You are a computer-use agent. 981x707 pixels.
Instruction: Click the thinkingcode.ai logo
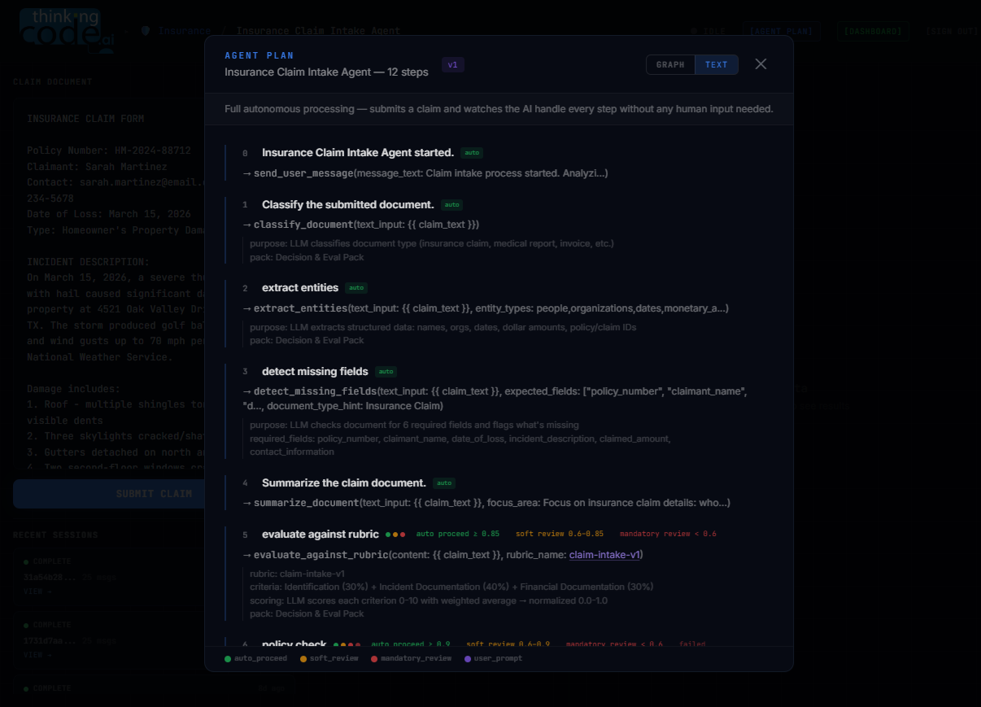point(65,31)
